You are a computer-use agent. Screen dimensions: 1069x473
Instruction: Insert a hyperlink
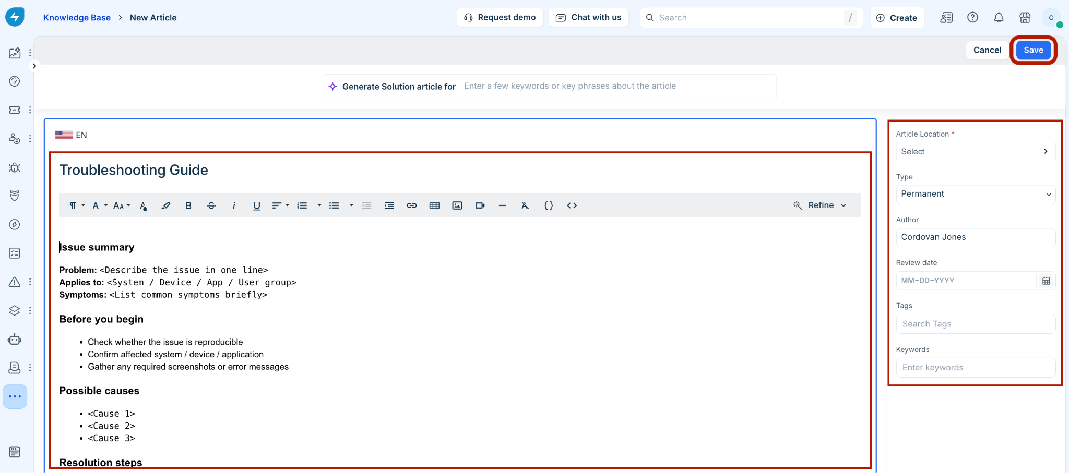pyautogui.click(x=412, y=205)
